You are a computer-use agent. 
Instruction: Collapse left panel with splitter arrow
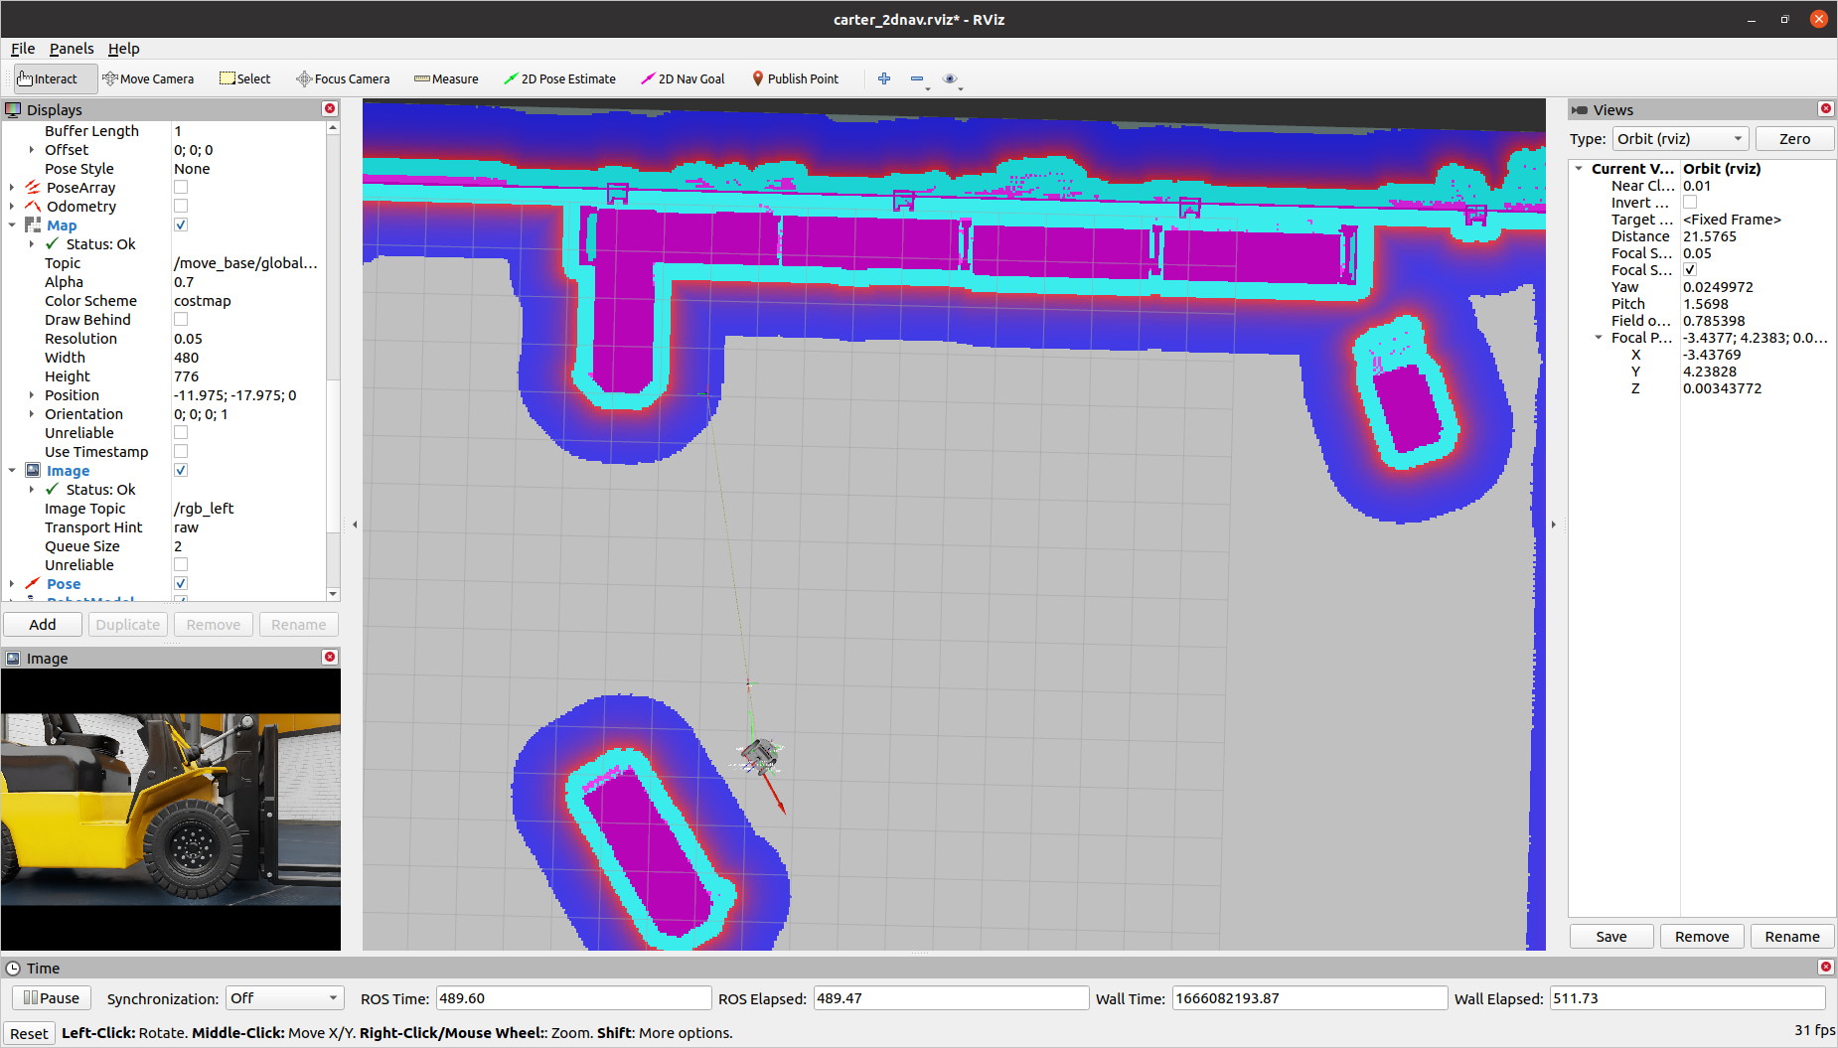[x=355, y=524]
